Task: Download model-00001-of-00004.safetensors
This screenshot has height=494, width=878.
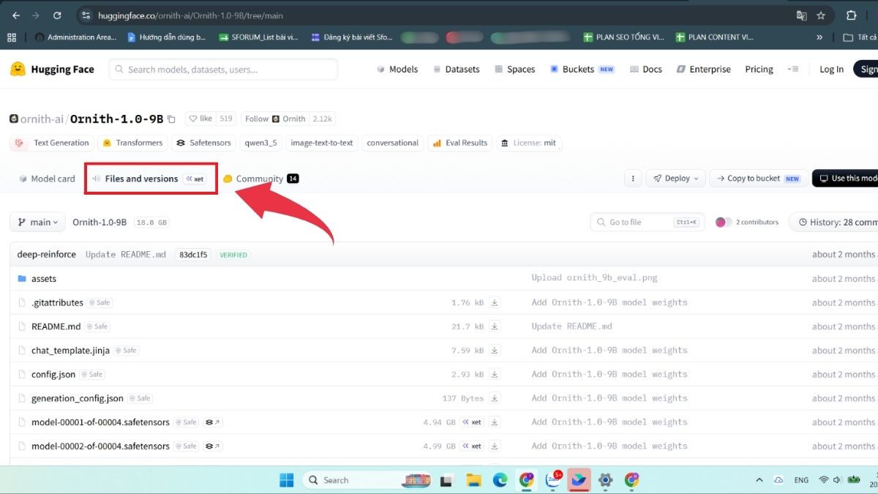Action: tap(495, 422)
